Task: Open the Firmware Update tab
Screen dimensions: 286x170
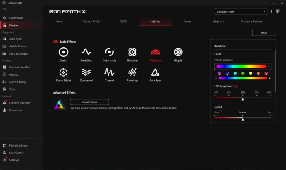Action: [251, 21]
